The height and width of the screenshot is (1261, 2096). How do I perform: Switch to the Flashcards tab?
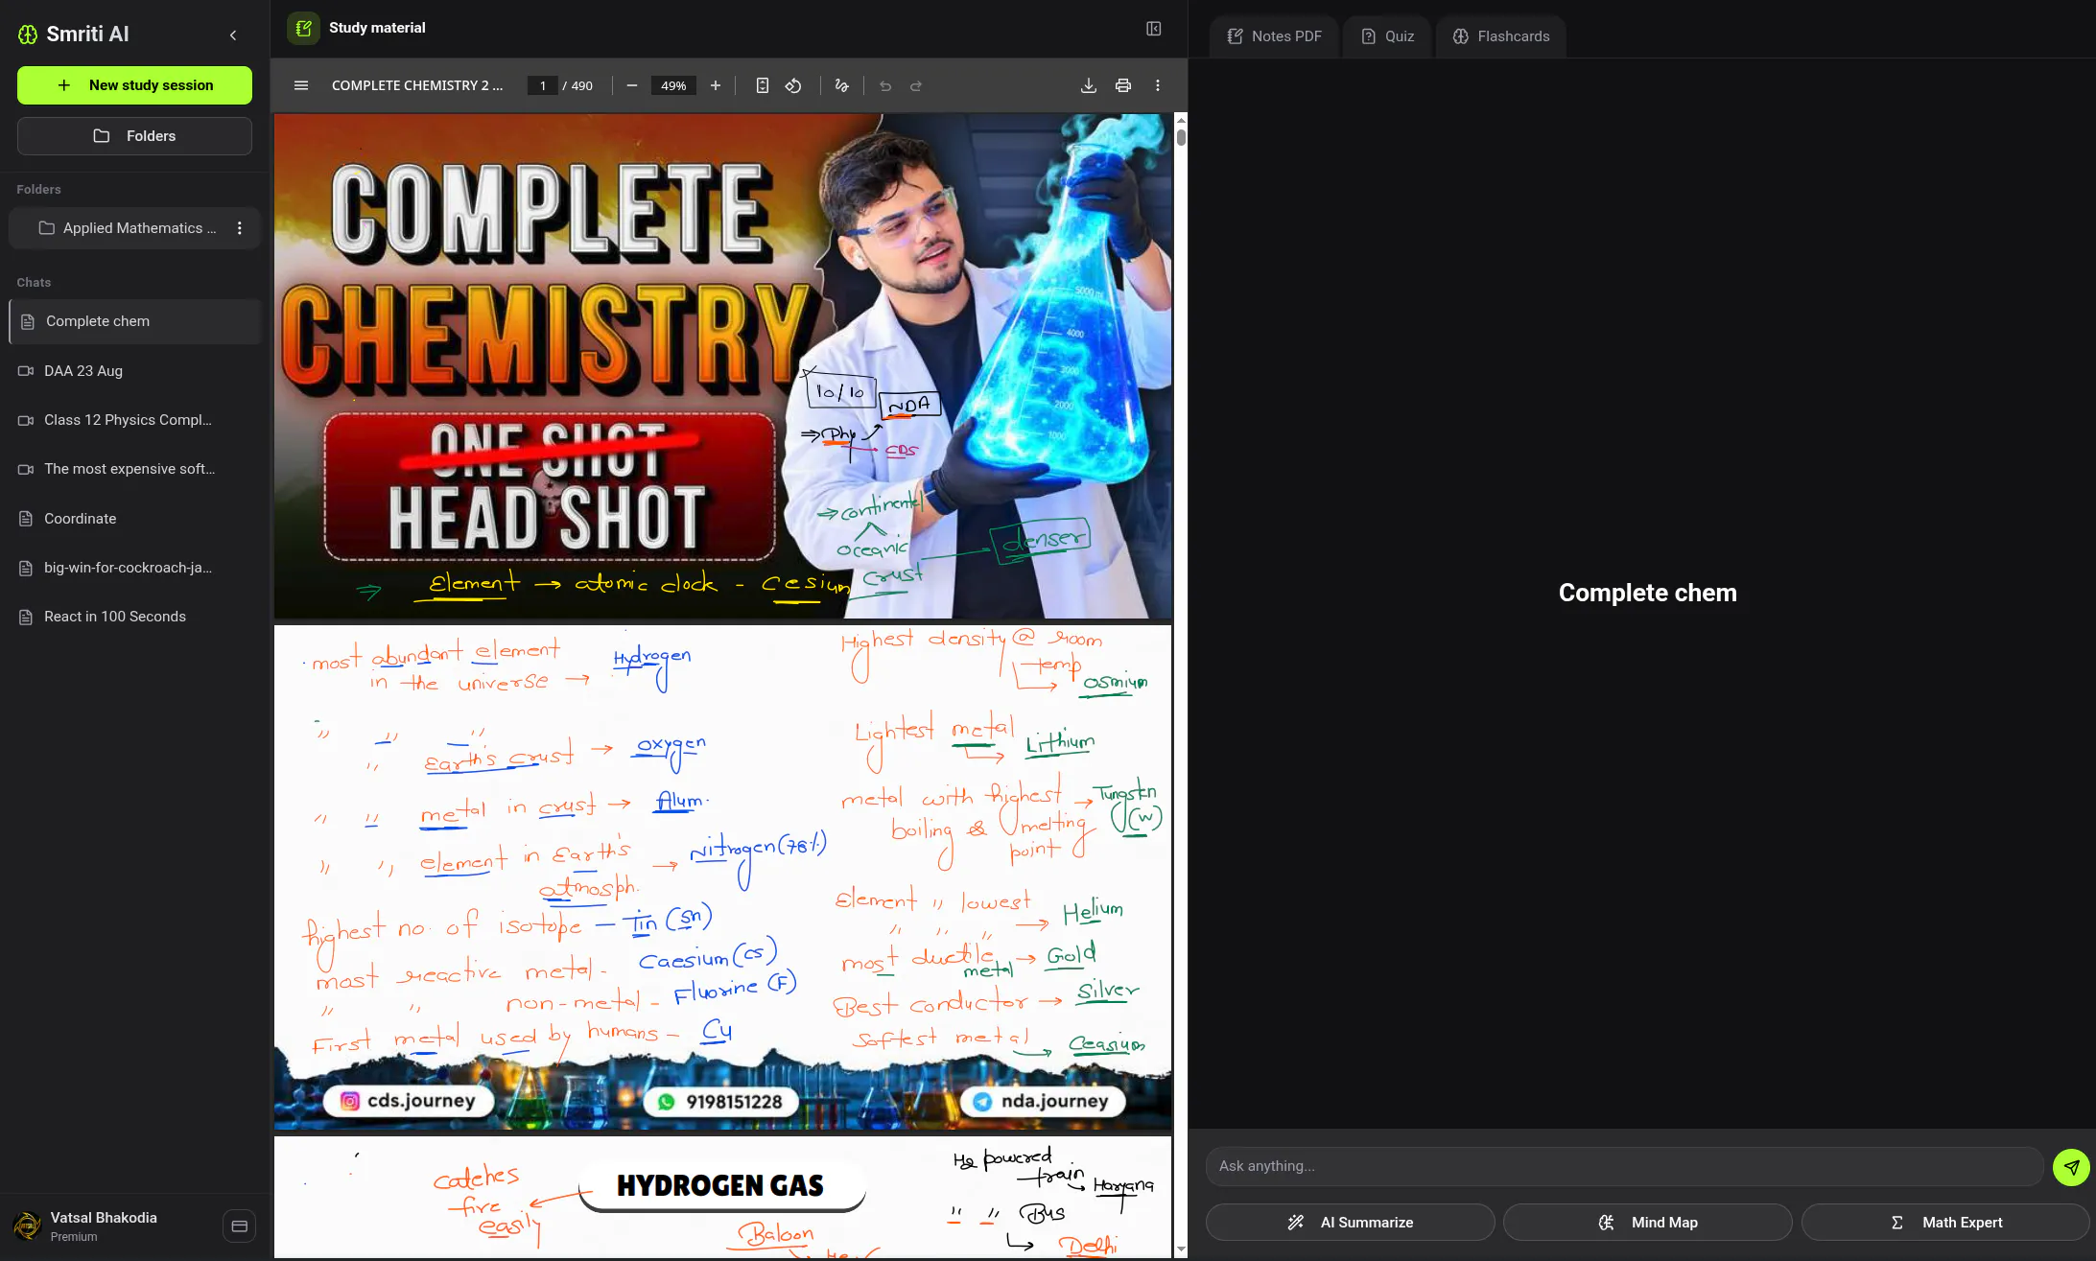(x=1501, y=36)
